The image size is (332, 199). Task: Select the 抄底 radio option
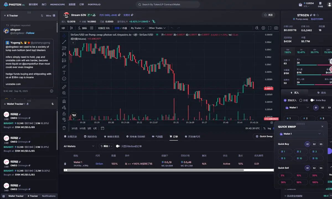tap(301, 100)
